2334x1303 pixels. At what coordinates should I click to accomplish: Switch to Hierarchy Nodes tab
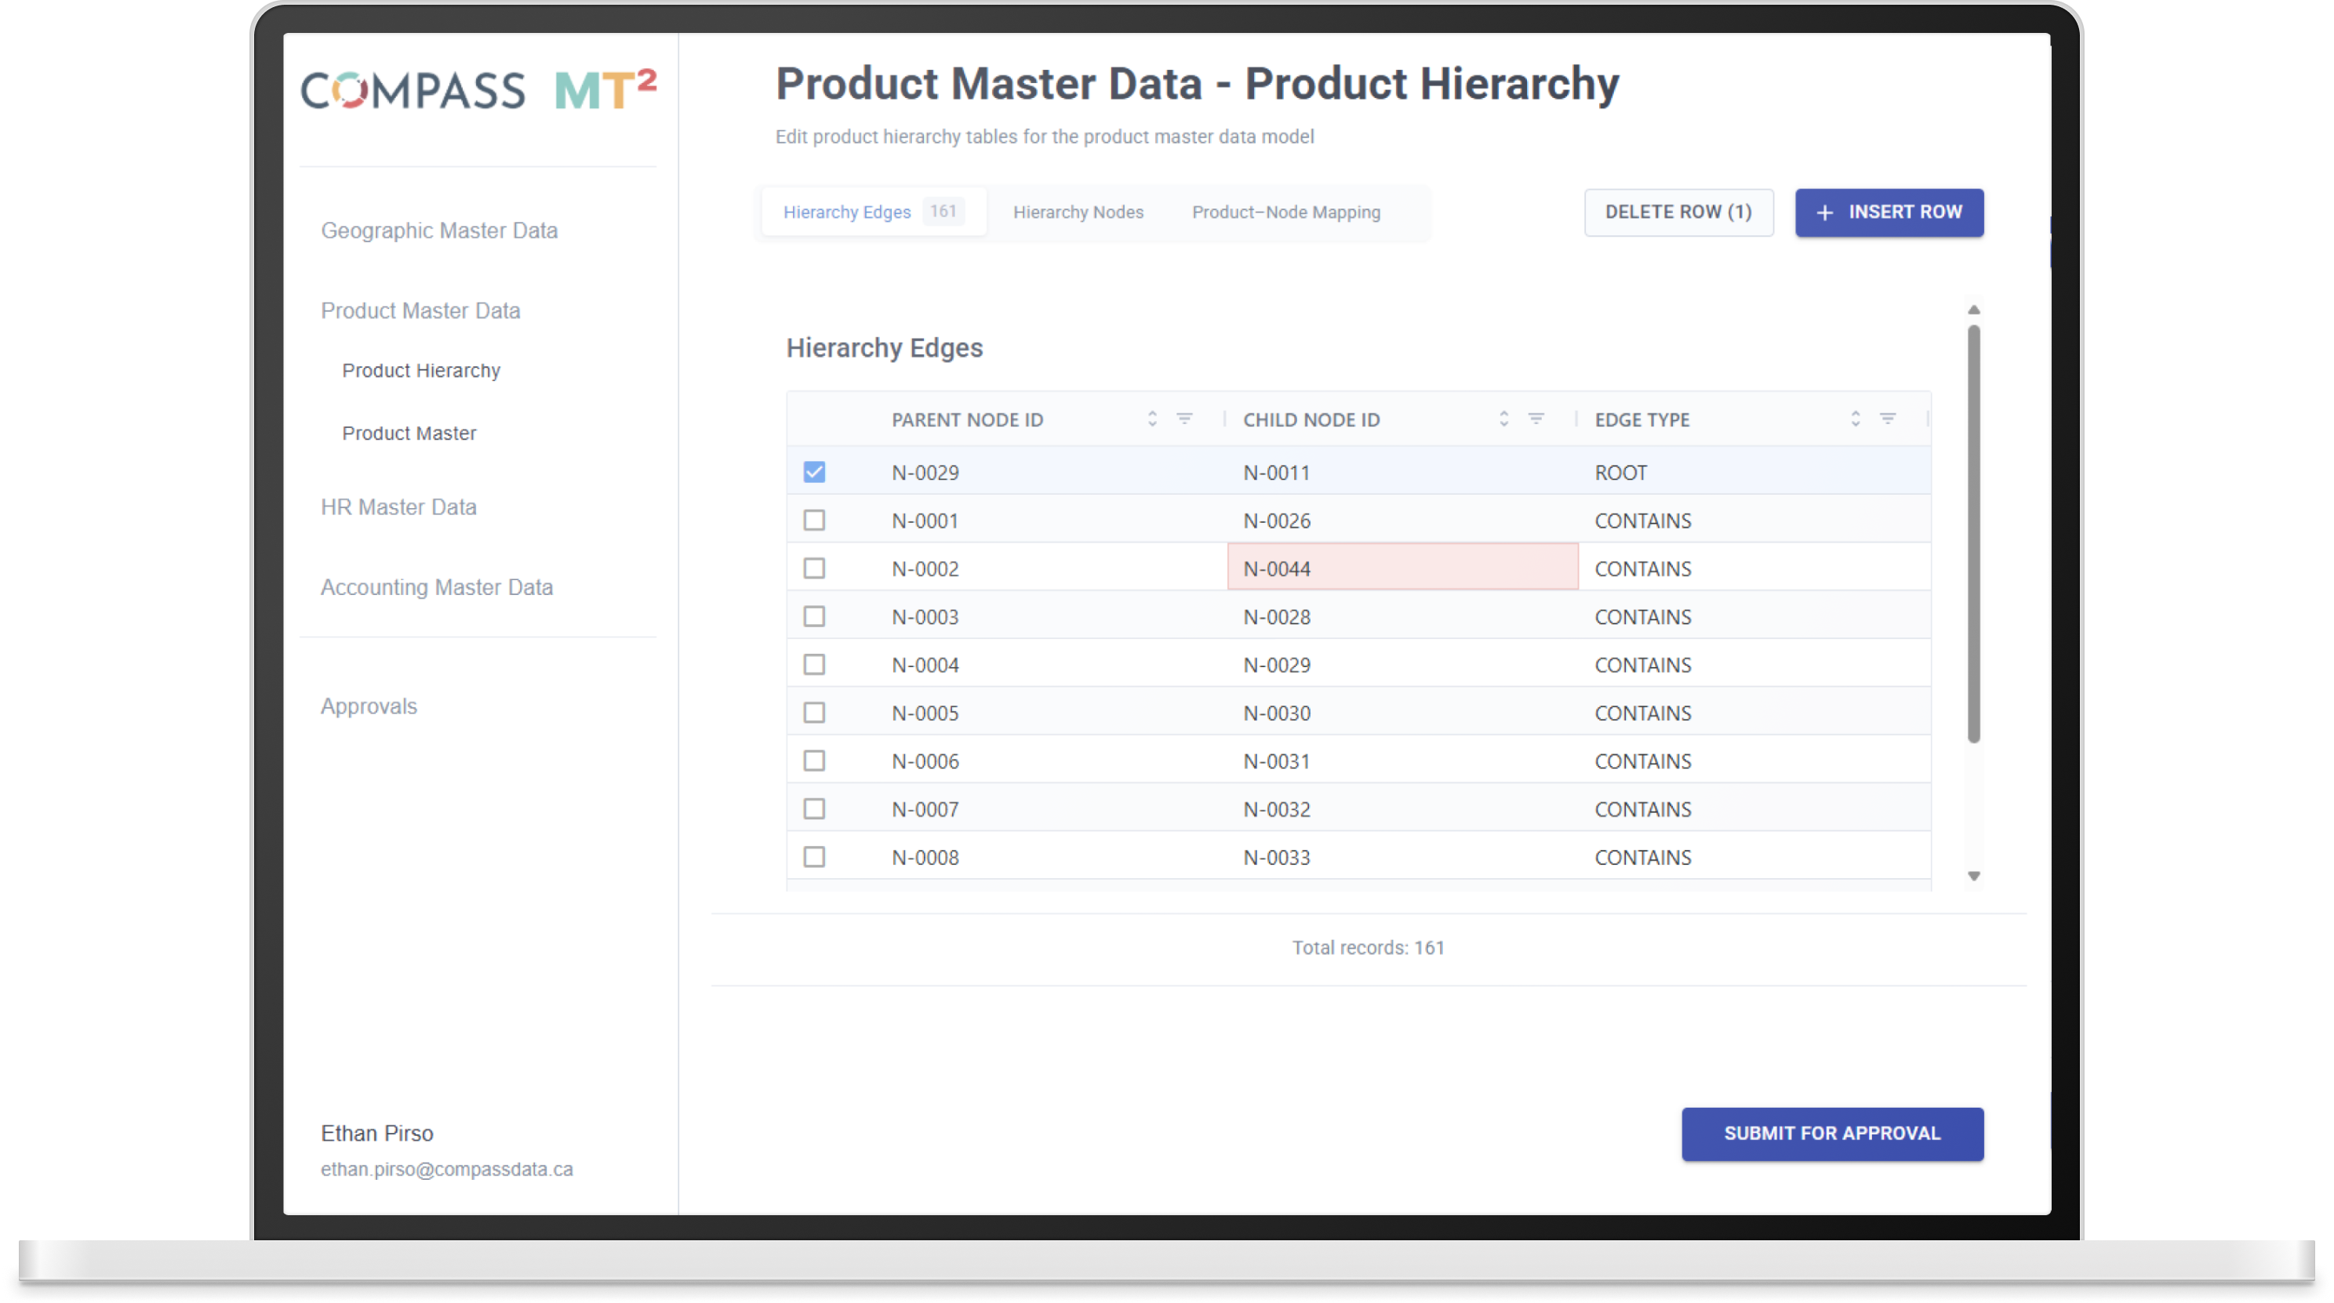[1078, 212]
